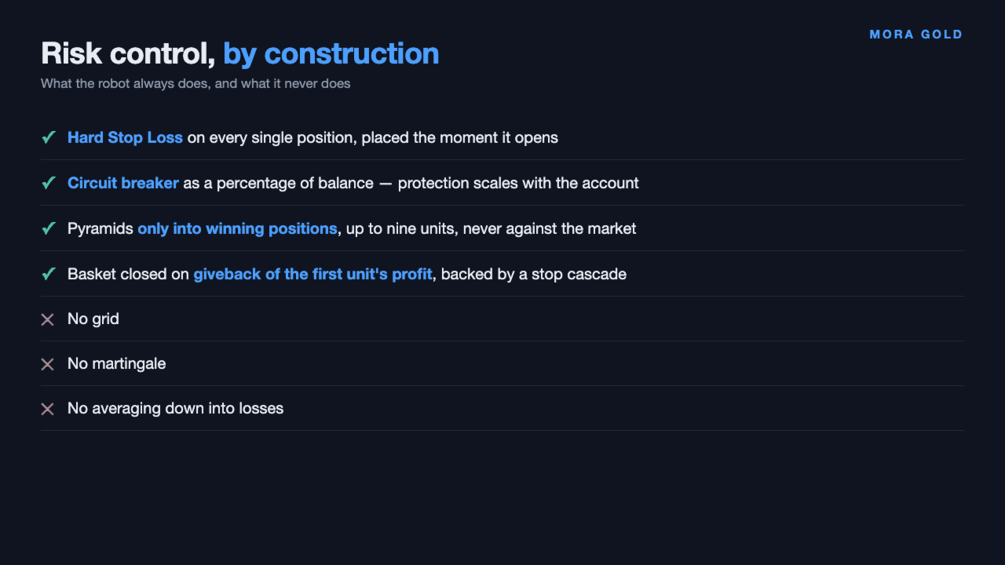
Task: Click the blue 'by construction' title text
Action: (x=331, y=53)
